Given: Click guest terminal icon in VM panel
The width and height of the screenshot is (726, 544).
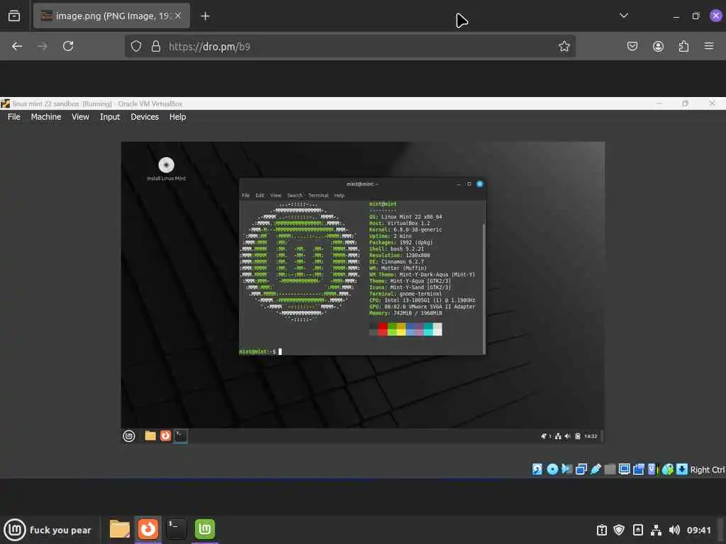Looking at the screenshot, I should coord(181,436).
